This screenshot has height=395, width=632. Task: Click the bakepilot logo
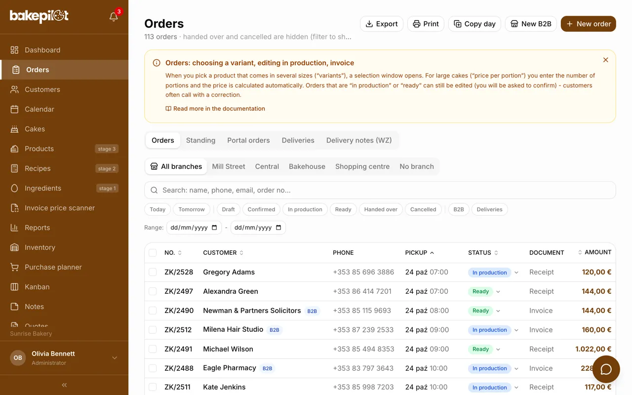(x=39, y=16)
